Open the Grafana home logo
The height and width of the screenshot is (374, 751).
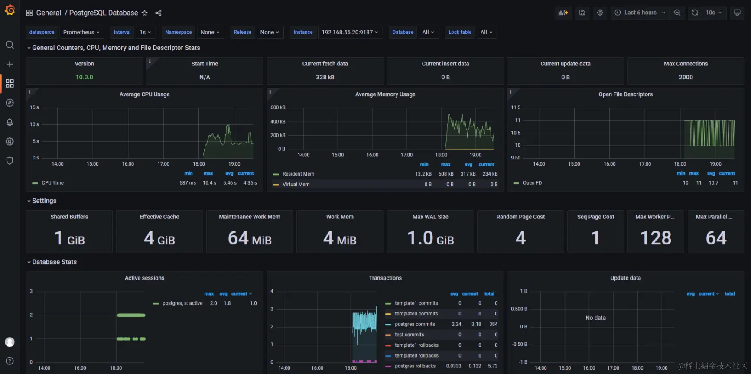tap(10, 10)
